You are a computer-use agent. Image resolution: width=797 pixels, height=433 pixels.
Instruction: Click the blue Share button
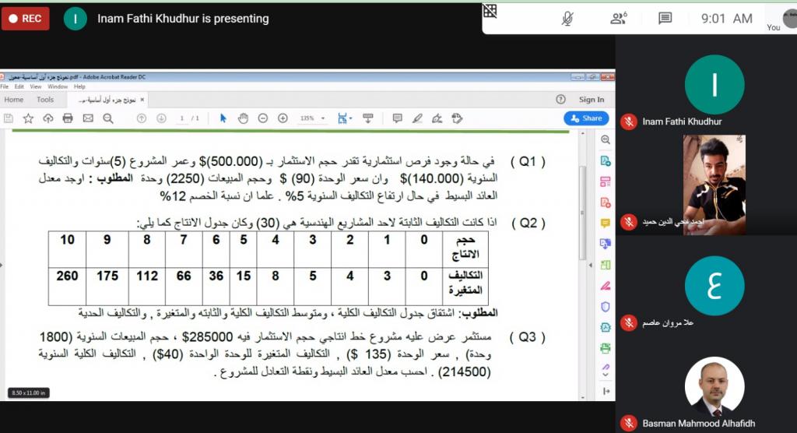(586, 118)
